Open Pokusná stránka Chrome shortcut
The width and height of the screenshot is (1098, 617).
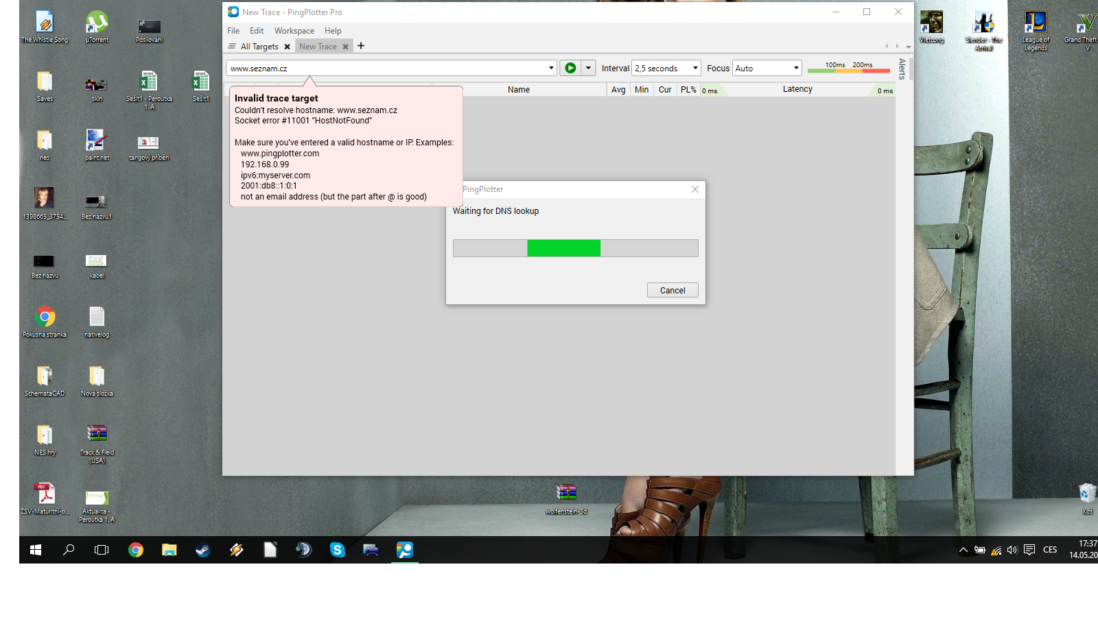click(45, 322)
